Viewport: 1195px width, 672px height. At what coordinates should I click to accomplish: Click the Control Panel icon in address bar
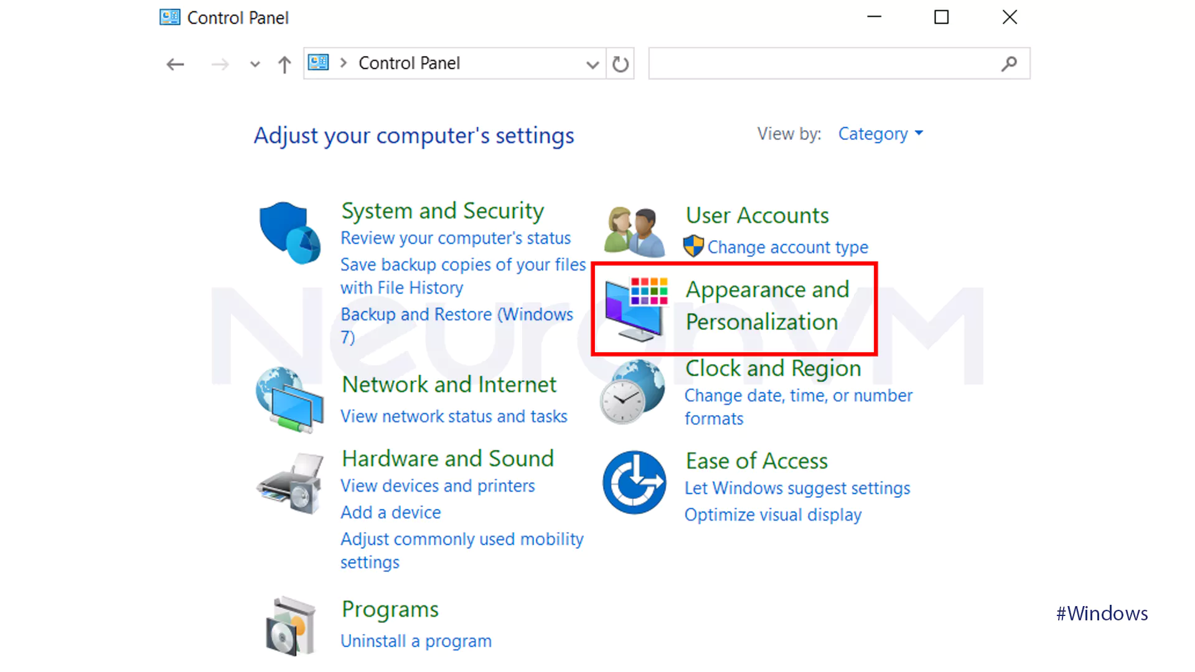tap(319, 63)
